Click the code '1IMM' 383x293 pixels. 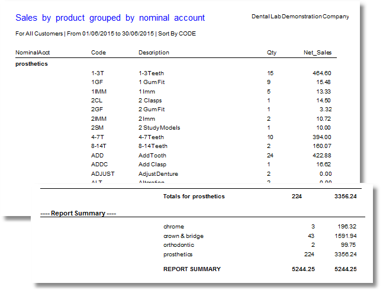click(99, 92)
